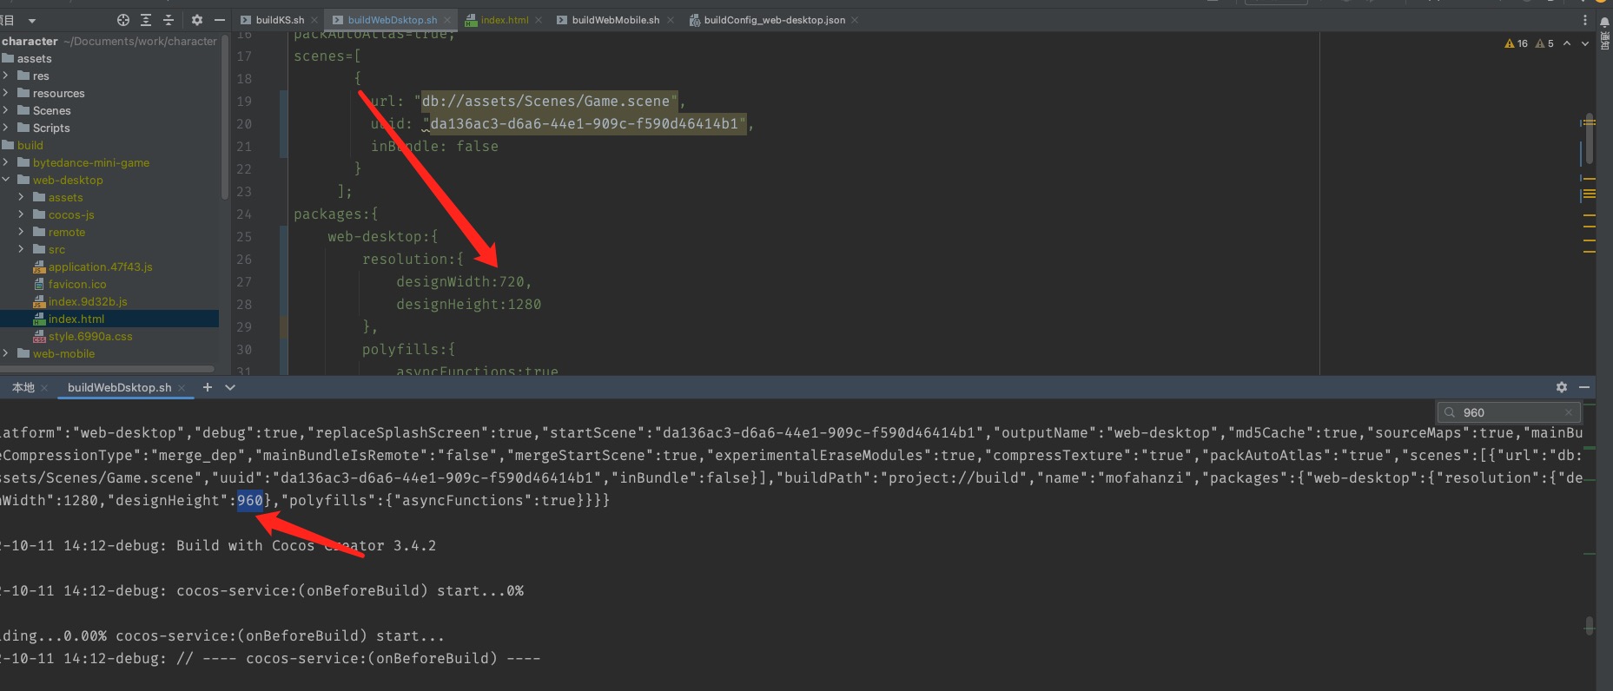
Task: Hide the project tool window
Action: pos(220,20)
